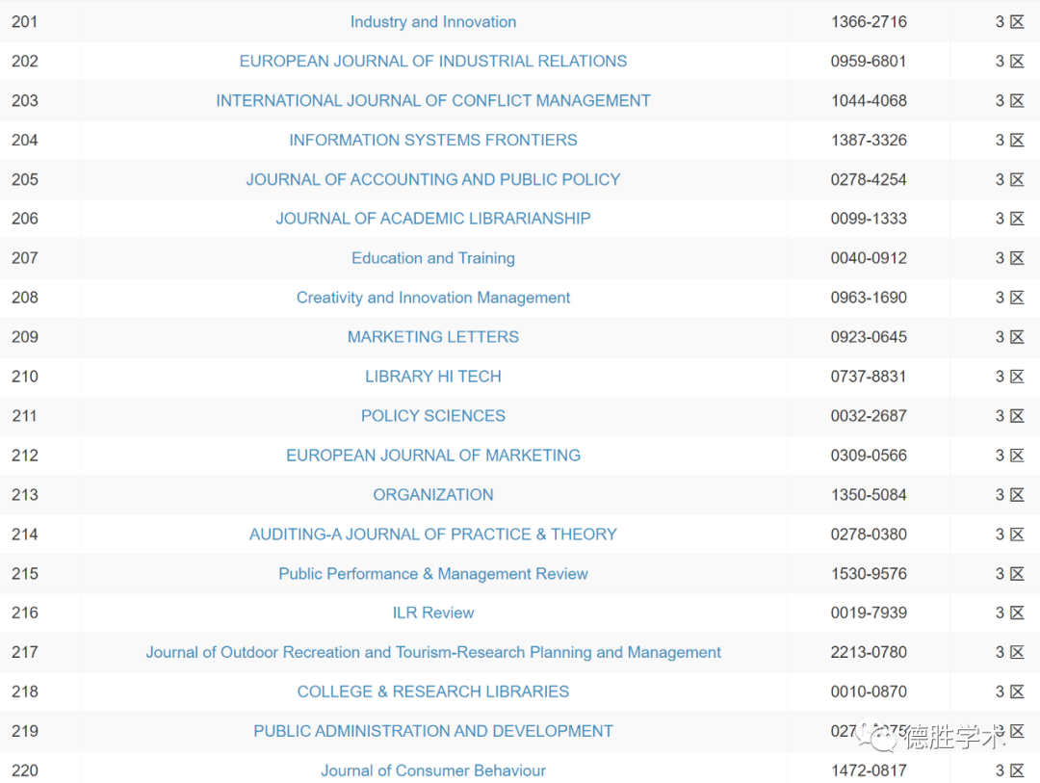Select ISSN 1350-5084
The image size is (1040, 783).
pos(869,495)
